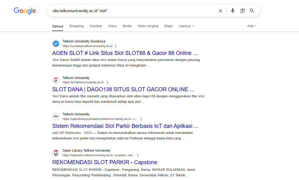Open REKOMENDASI SLOT PARKIR - Capstone result
This screenshot has width=299, height=180.
click(105, 162)
